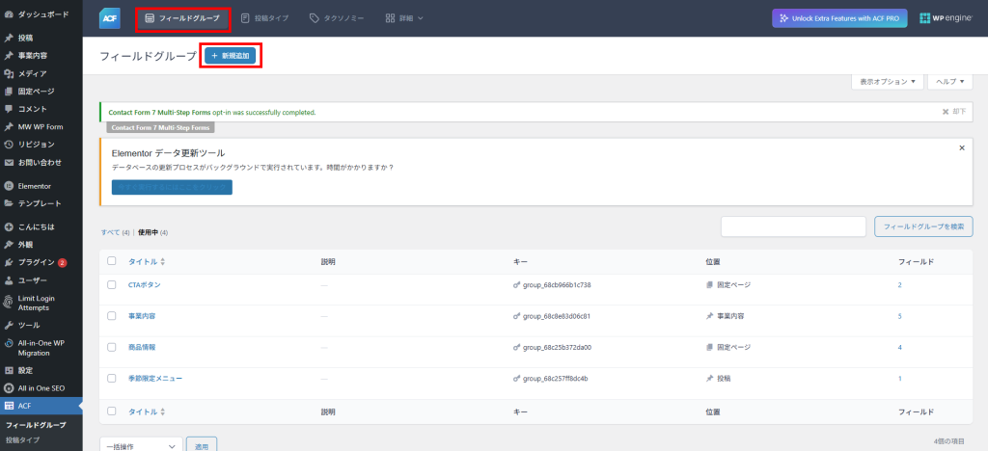Switch to the タクソノミー tab
Screen dimensions: 988x451
337,18
